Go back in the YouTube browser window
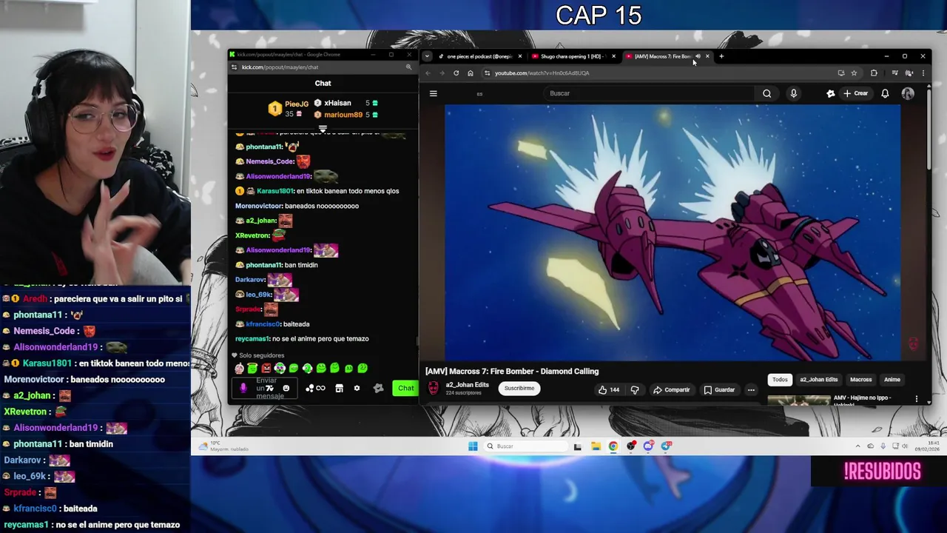The height and width of the screenshot is (533, 947). (428, 73)
